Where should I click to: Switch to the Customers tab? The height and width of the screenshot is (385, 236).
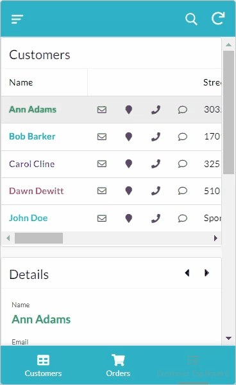coord(43,365)
